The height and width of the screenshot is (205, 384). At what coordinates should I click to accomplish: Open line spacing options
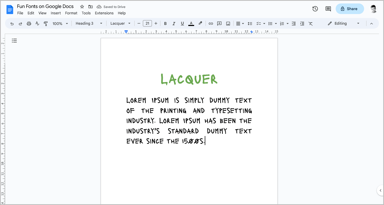point(250,23)
